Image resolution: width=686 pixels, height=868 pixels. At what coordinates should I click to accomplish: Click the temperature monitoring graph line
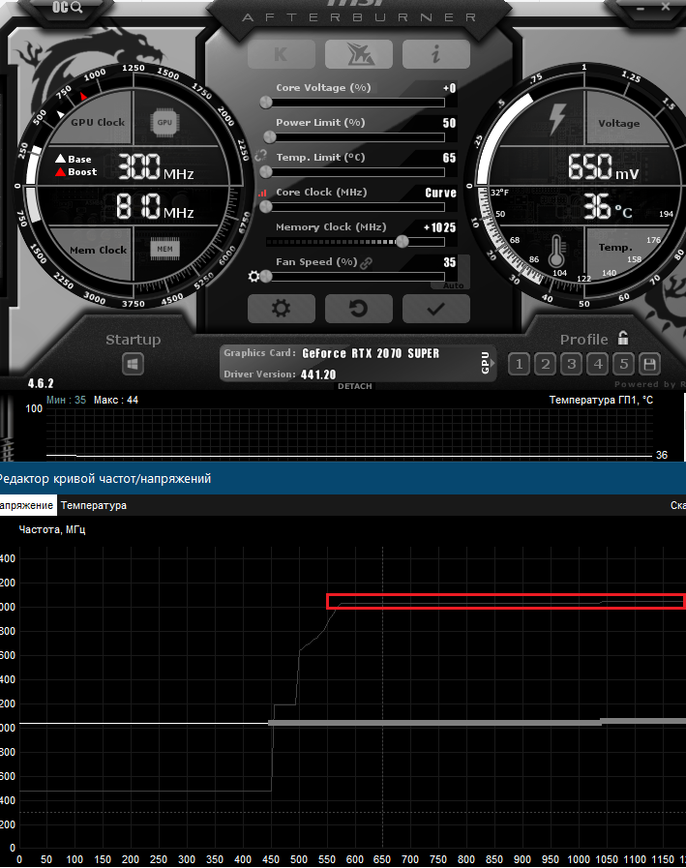(x=349, y=456)
